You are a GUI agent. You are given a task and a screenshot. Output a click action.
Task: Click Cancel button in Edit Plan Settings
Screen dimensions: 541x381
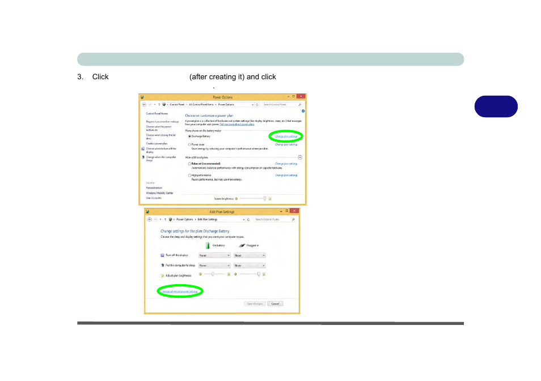pos(275,304)
